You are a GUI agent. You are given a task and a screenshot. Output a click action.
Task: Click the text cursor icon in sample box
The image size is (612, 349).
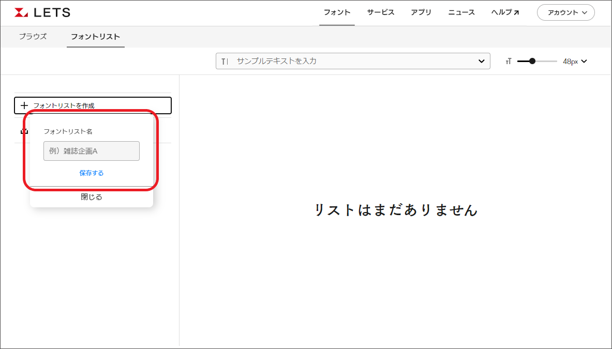point(225,61)
